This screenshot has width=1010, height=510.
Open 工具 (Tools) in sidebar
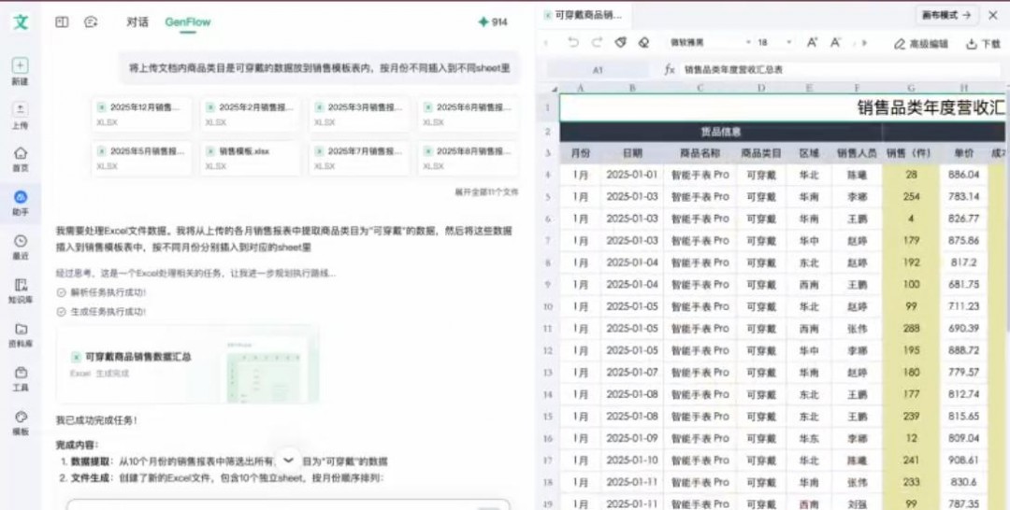(20, 374)
